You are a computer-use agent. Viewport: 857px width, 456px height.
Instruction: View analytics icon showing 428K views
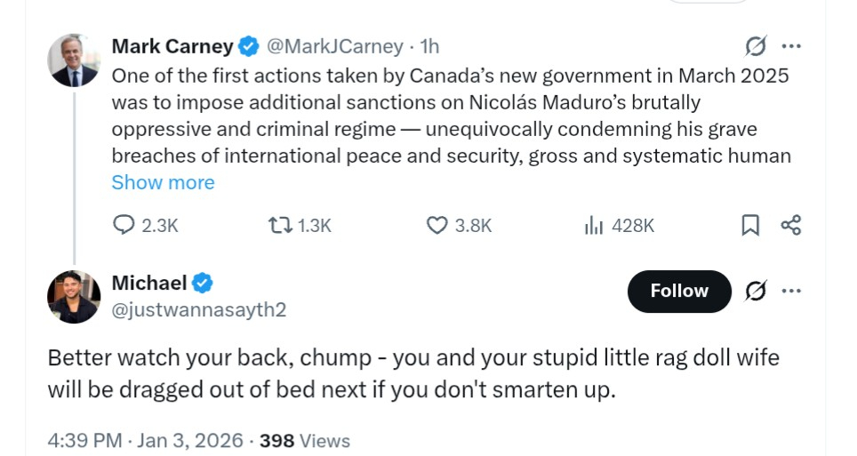[593, 226]
